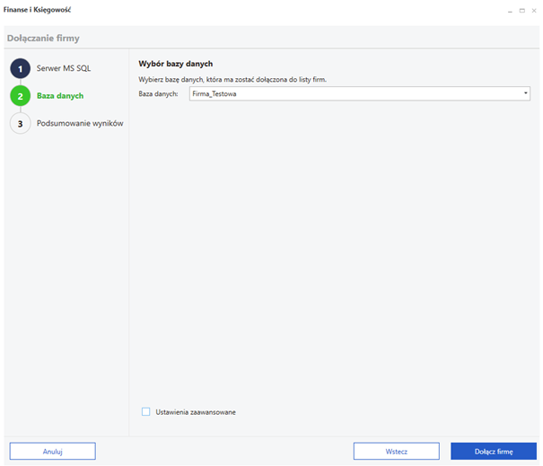Click the step 1 circle icon
The image size is (543, 466).
(x=20, y=68)
